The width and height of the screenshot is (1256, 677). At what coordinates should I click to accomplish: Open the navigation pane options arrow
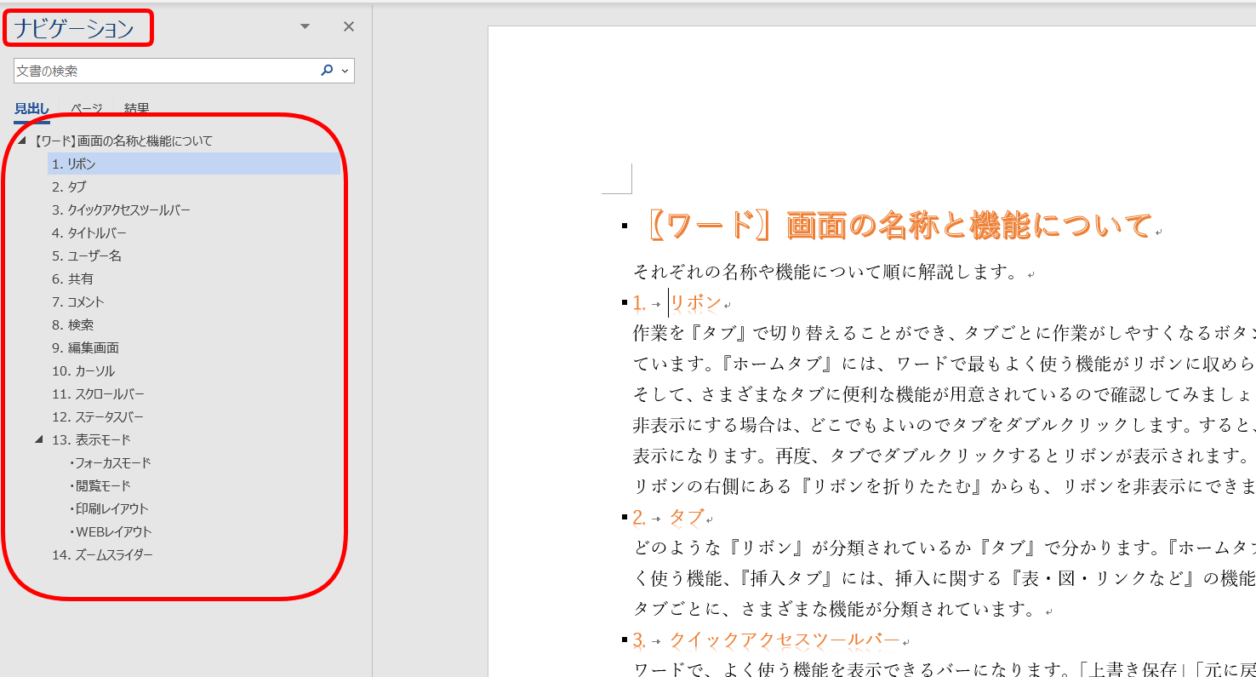[x=305, y=26]
